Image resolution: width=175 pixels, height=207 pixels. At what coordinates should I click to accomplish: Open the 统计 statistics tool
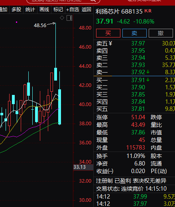point(30,10)
